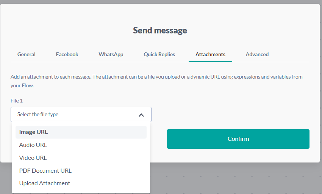This screenshot has width=322, height=194.
Task: Go to the WhatsApp tab
Action: (111, 54)
